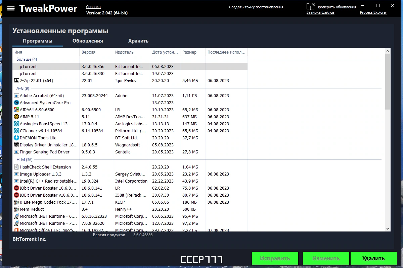
Task: Click the Sentelic publisher cell
Action: 123,152
